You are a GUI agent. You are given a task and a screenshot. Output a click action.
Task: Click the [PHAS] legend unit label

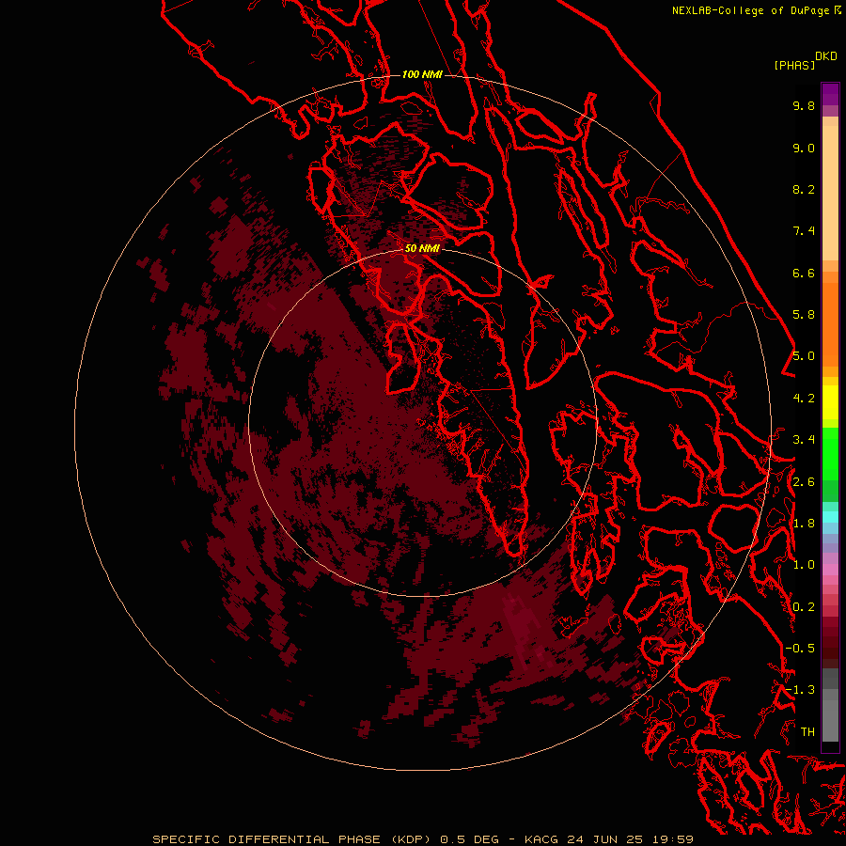tap(794, 65)
